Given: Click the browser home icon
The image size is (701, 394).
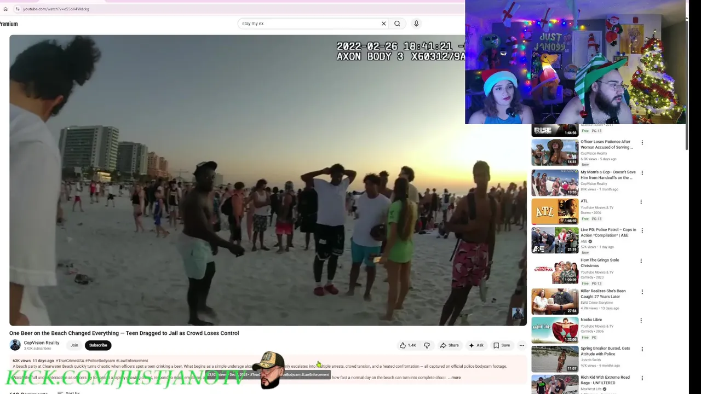Looking at the screenshot, I should 5,9.
